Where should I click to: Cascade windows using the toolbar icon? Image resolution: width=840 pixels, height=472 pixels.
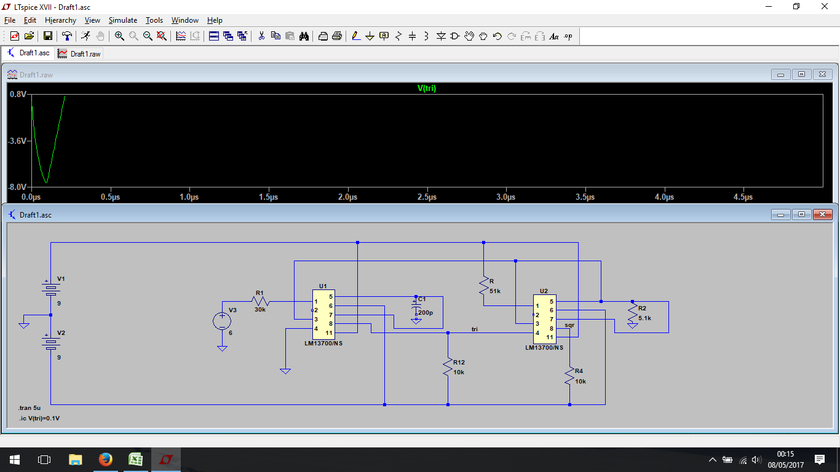pyautogui.click(x=228, y=36)
